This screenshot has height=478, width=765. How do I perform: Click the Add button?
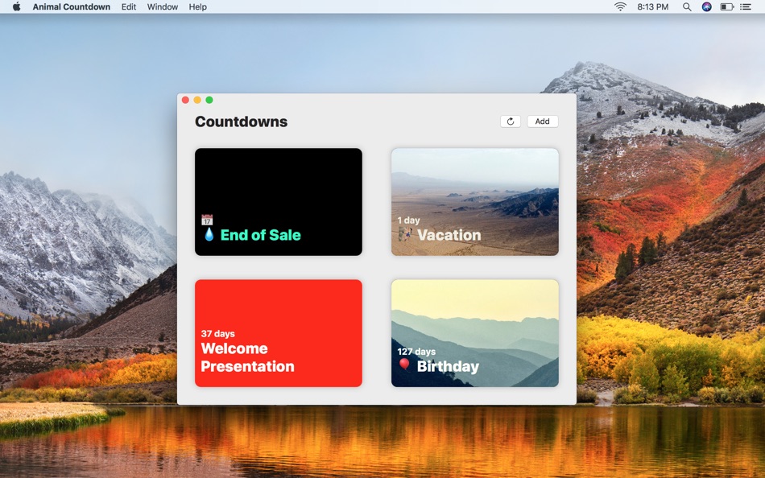tap(543, 122)
